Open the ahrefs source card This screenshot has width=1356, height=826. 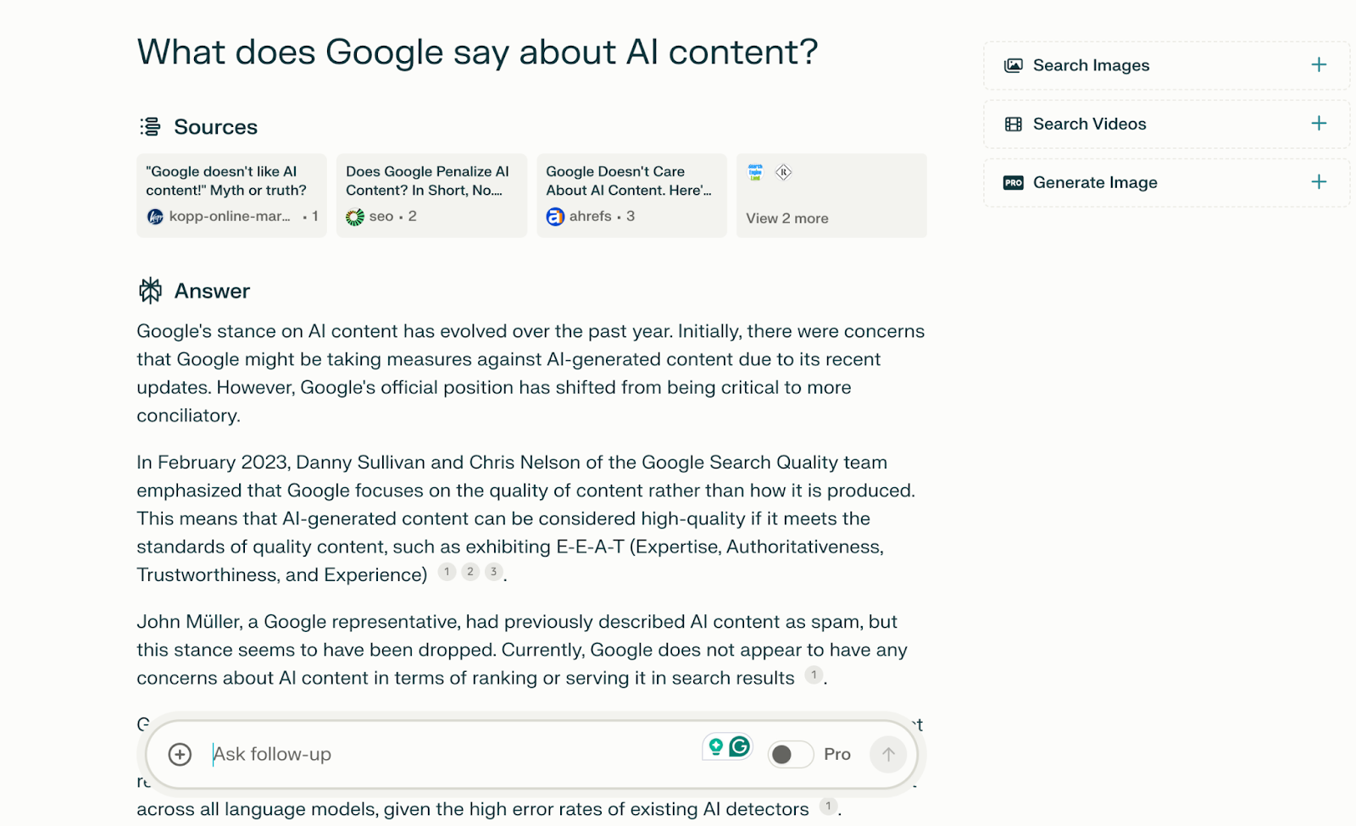click(x=631, y=195)
